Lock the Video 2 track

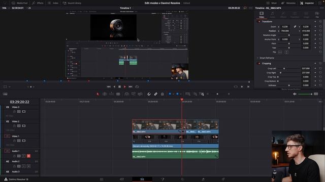coord(14,126)
